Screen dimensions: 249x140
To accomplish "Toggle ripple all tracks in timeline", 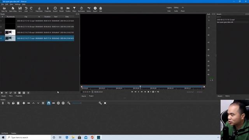I will coord(63,103).
